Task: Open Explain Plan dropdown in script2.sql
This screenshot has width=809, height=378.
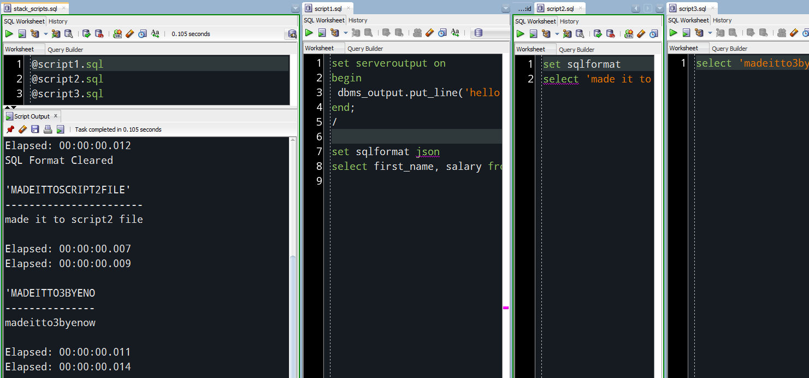Action: pos(557,34)
